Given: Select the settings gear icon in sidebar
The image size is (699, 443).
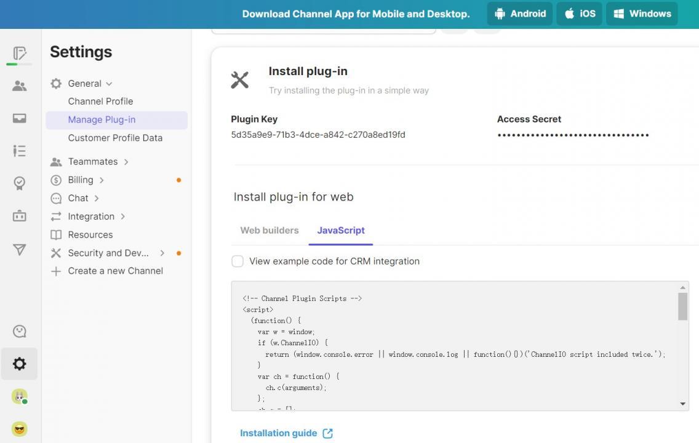Looking at the screenshot, I should tap(19, 364).
